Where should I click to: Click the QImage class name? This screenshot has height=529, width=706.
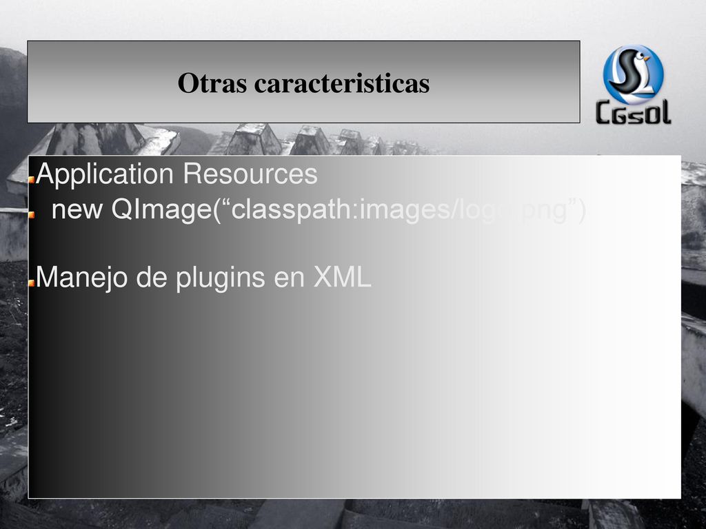[161, 209]
